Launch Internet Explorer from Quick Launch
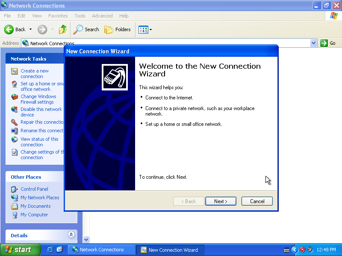342x256 pixels. click(50, 250)
